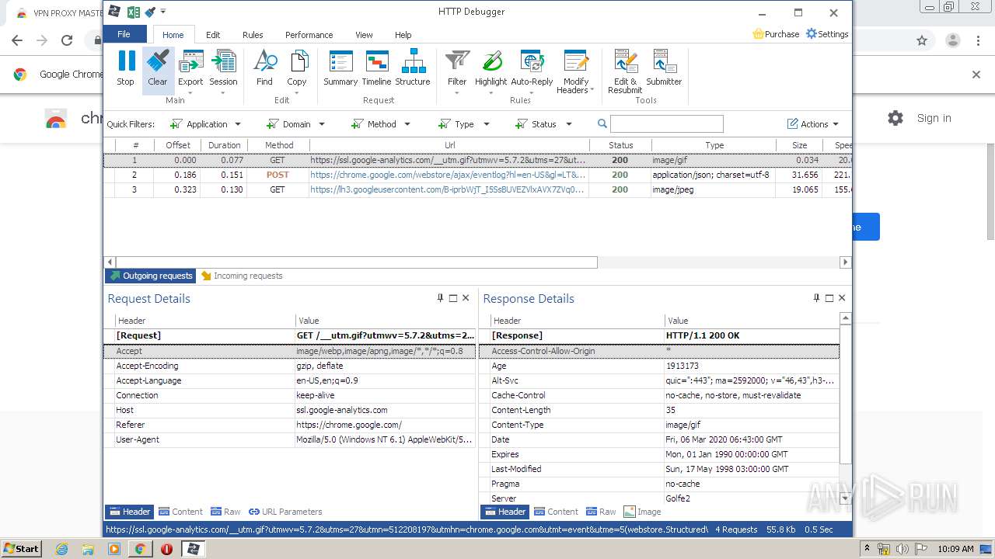Viewport: 995px width, 559px height.
Task: Open the Timeline view
Action: [x=376, y=68]
